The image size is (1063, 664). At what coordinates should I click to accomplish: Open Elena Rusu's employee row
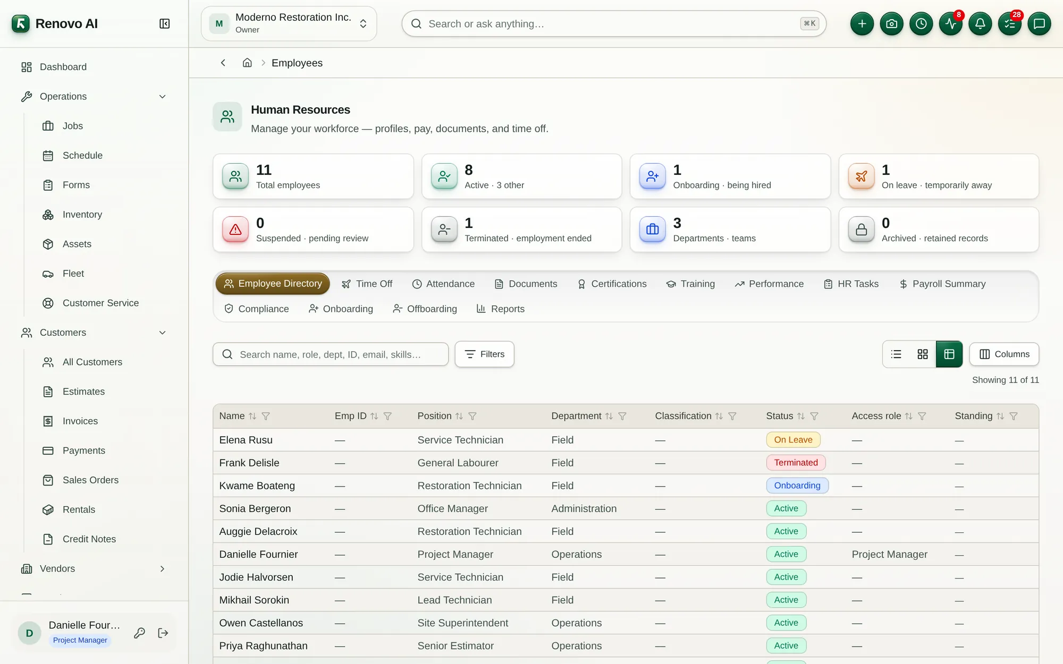coord(626,440)
